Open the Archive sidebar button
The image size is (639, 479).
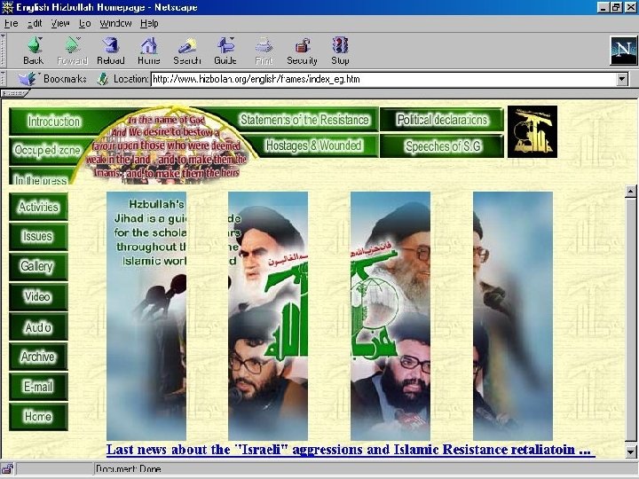[38, 357]
